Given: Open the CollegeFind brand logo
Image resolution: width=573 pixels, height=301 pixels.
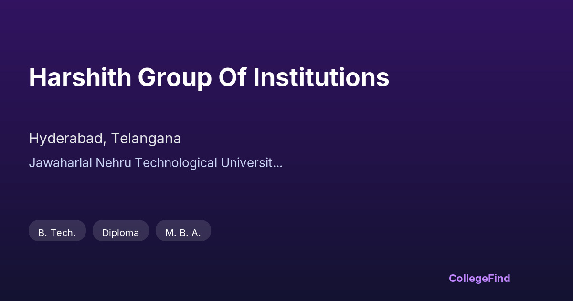Looking at the screenshot, I should (x=479, y=278).
